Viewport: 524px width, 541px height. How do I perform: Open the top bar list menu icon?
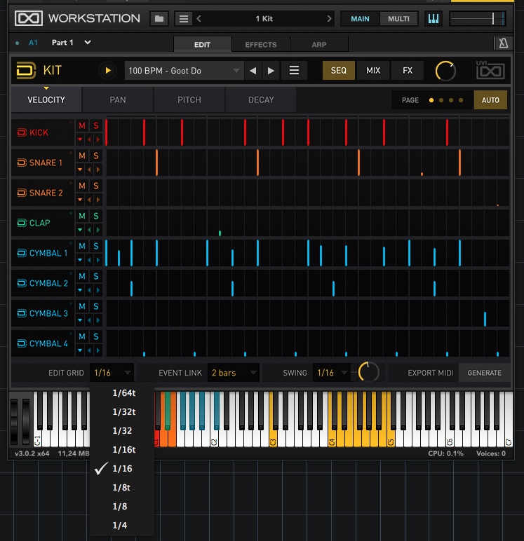182,19
